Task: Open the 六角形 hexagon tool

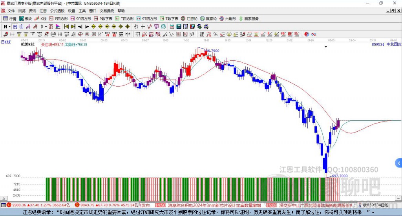Action: [x=228, y=19]
